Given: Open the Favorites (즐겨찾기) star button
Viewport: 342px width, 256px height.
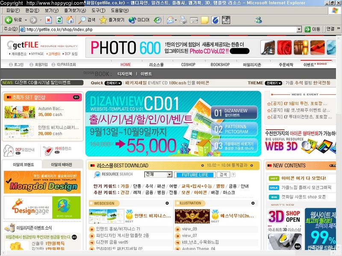Looking at the screenshot, I should click(x=112, y=20).
